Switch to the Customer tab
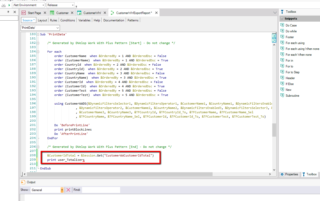 [x=62, y=13]
